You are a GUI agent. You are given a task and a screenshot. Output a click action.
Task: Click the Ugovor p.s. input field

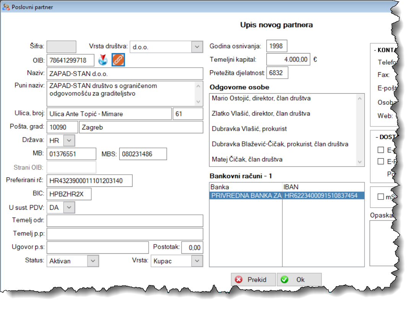[x=98, y=248]
